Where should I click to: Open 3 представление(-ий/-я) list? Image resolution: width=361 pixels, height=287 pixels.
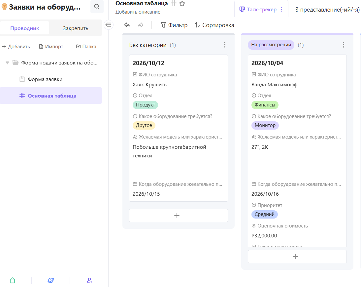point(327,10)
